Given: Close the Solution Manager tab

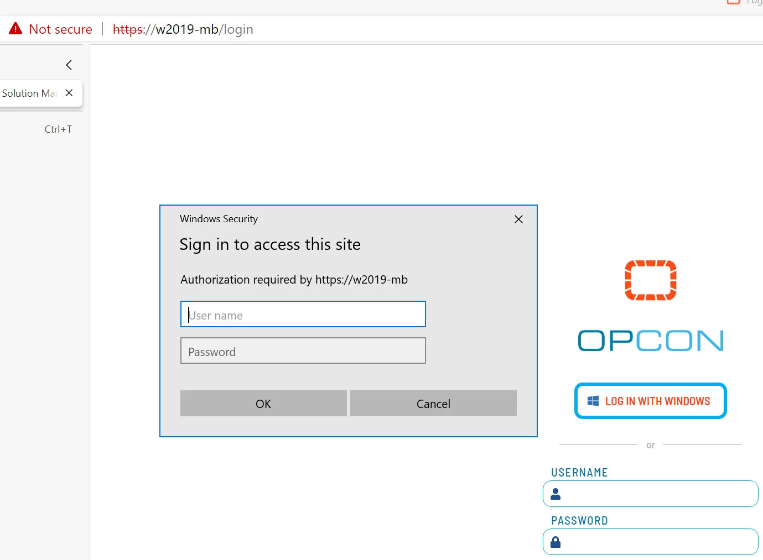Looking at the screenshot, I should (x=69, y=93).
